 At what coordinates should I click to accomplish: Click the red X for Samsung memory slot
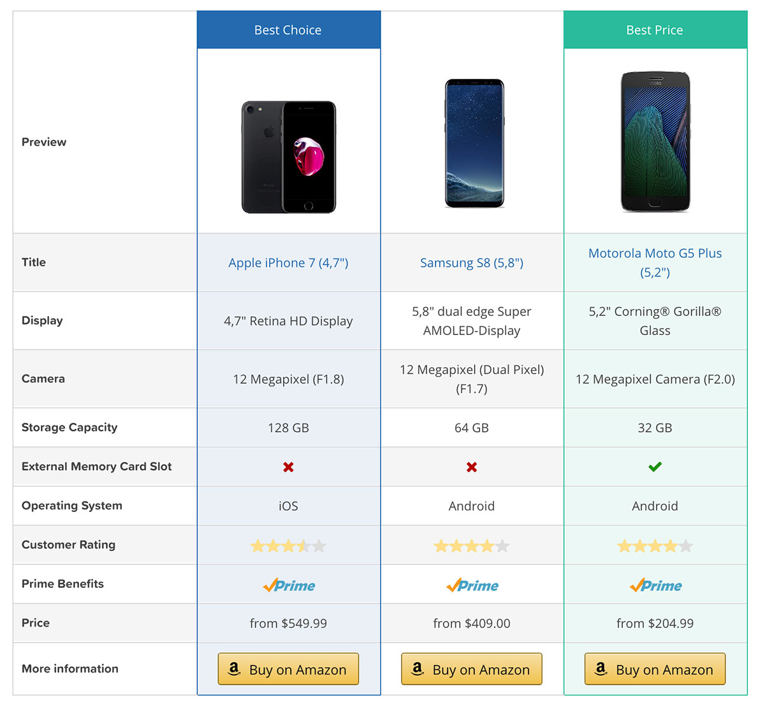pyautogui.click(x=472, y=467)
